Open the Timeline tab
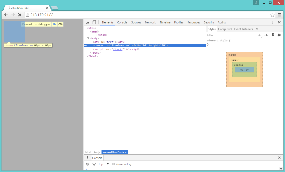285x172 pixels. click(x=165, y=22)
